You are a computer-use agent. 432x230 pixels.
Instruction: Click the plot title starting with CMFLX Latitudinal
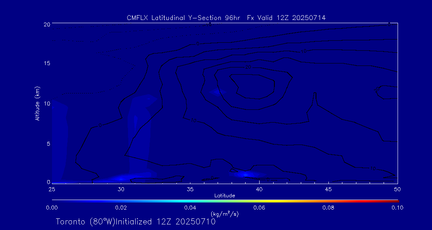[x=226, y=18]
